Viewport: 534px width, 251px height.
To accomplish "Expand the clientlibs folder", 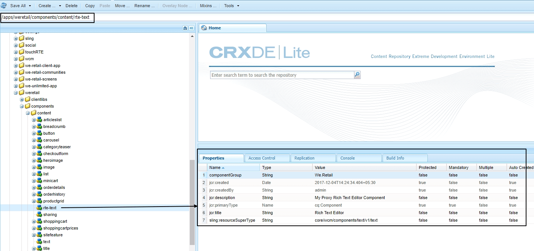I will pyautogui.click(x=21, y=99).
